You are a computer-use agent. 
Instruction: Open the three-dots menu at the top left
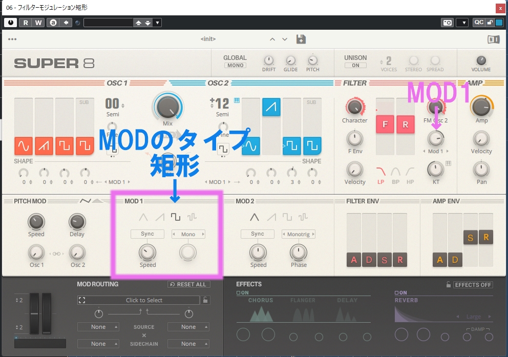point(12,39)
